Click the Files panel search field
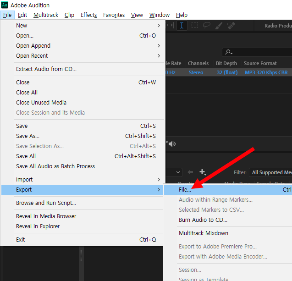The image size is (292, 281). click(x=257, y=52)
